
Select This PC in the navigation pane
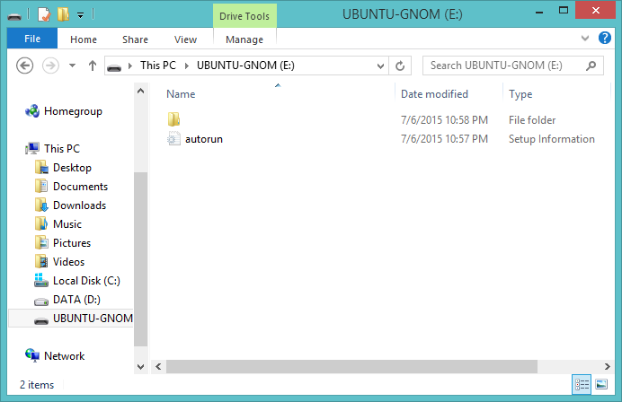[62, 149]
